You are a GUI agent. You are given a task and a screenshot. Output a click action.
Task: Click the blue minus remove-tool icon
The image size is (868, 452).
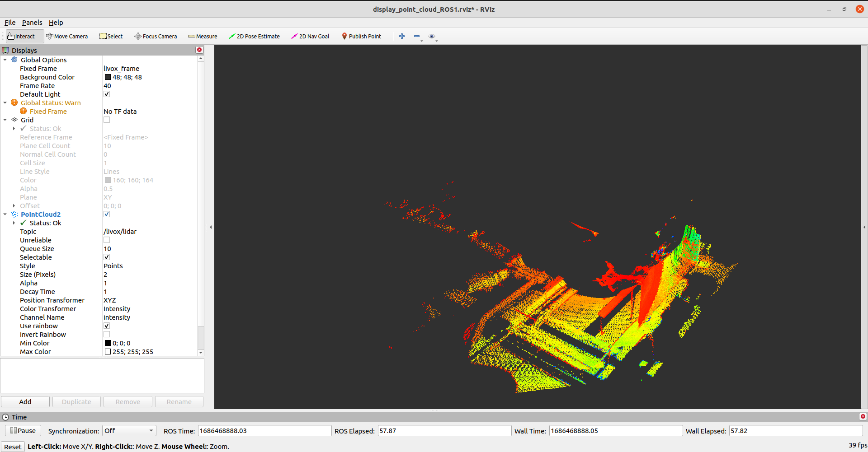[417, 36]
